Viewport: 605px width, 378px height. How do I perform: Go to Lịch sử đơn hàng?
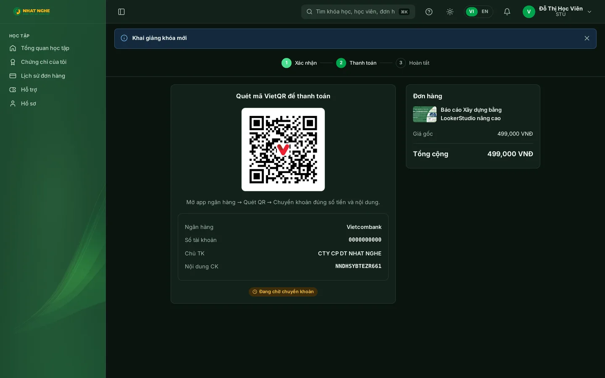pyautogui.click(x=43, y=76)
